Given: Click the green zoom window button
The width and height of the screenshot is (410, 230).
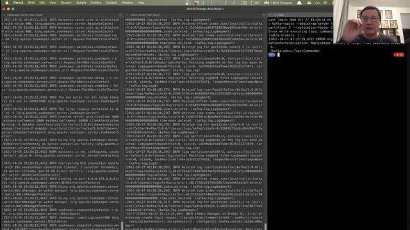Looking at the screenshot, I should tap(13, 9).
